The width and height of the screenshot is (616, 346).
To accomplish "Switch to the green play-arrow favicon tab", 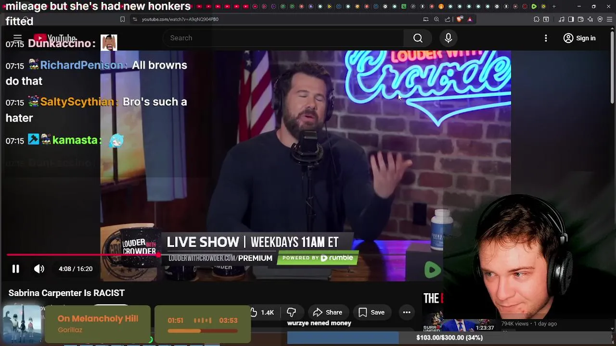I will point(534,6).
